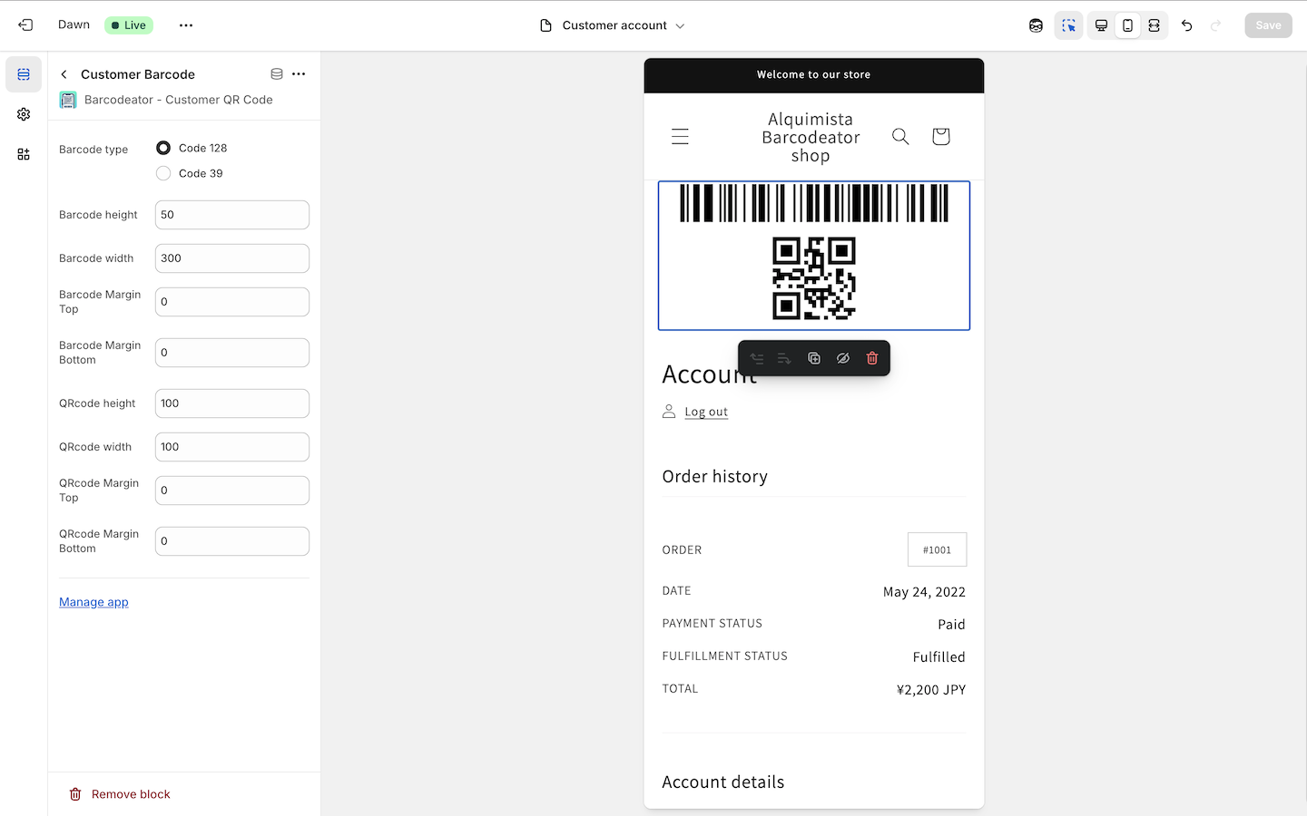1307x816 pixels.
Task: Open the App embeds sidebar icon
Action: point(24,154)
